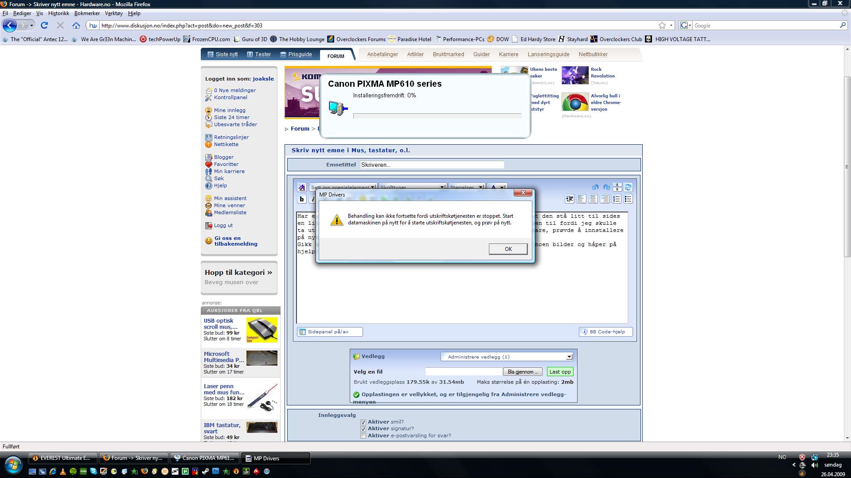Click the search magnifier in Google box
The height and width of the screenshot is (478, 851).
tap(843, 25)
